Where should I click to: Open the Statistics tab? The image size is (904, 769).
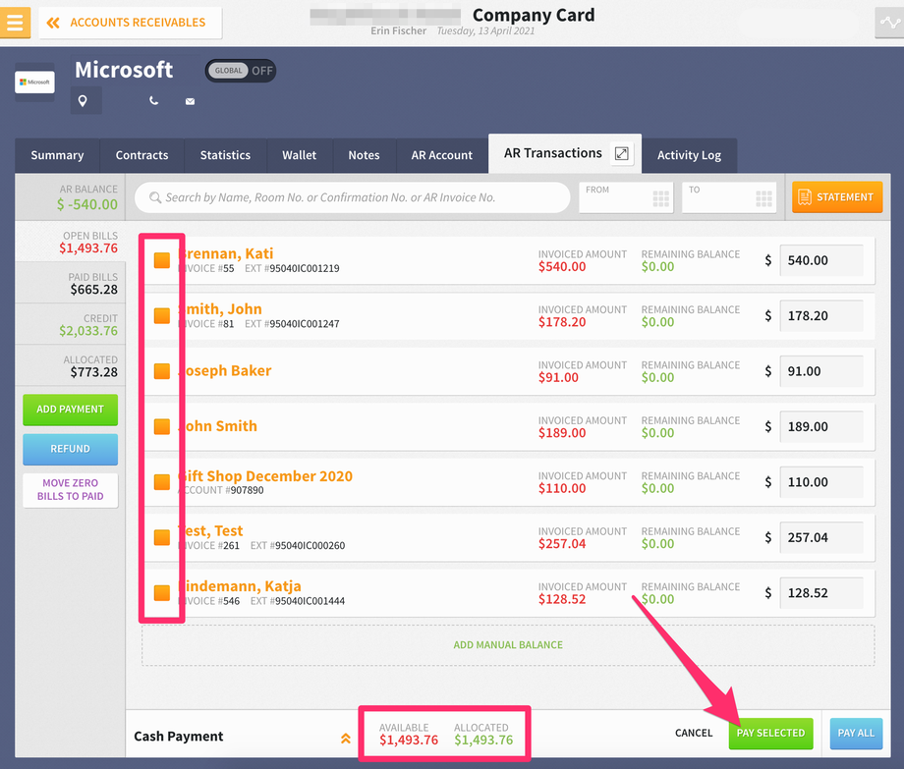tap(225, 155)
